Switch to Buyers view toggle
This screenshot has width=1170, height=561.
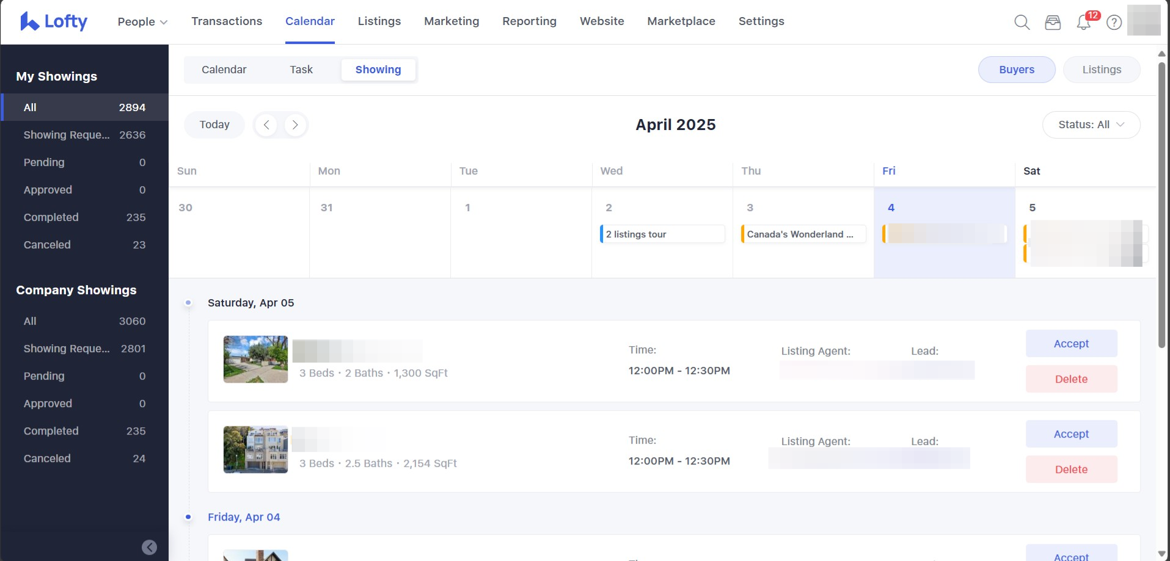click(x=1016, y=70)
